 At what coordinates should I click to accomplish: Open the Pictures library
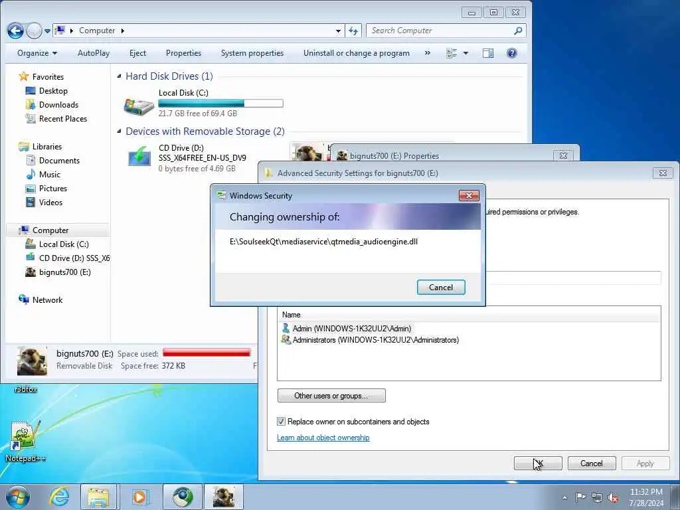53,188
